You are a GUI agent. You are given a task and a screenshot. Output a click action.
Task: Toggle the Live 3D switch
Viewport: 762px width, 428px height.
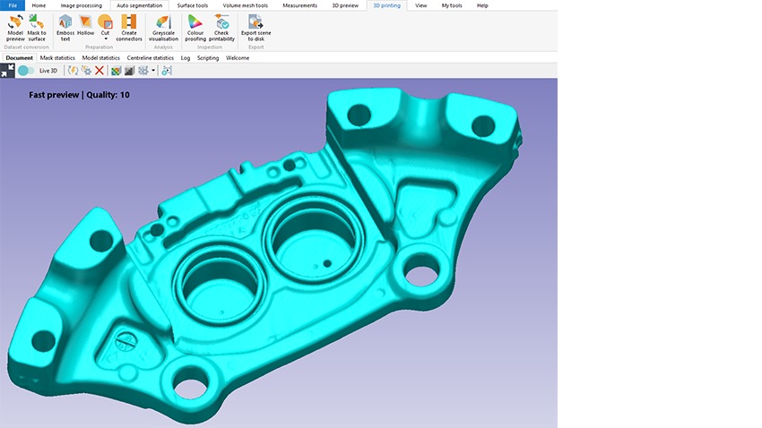coord(26,70)
